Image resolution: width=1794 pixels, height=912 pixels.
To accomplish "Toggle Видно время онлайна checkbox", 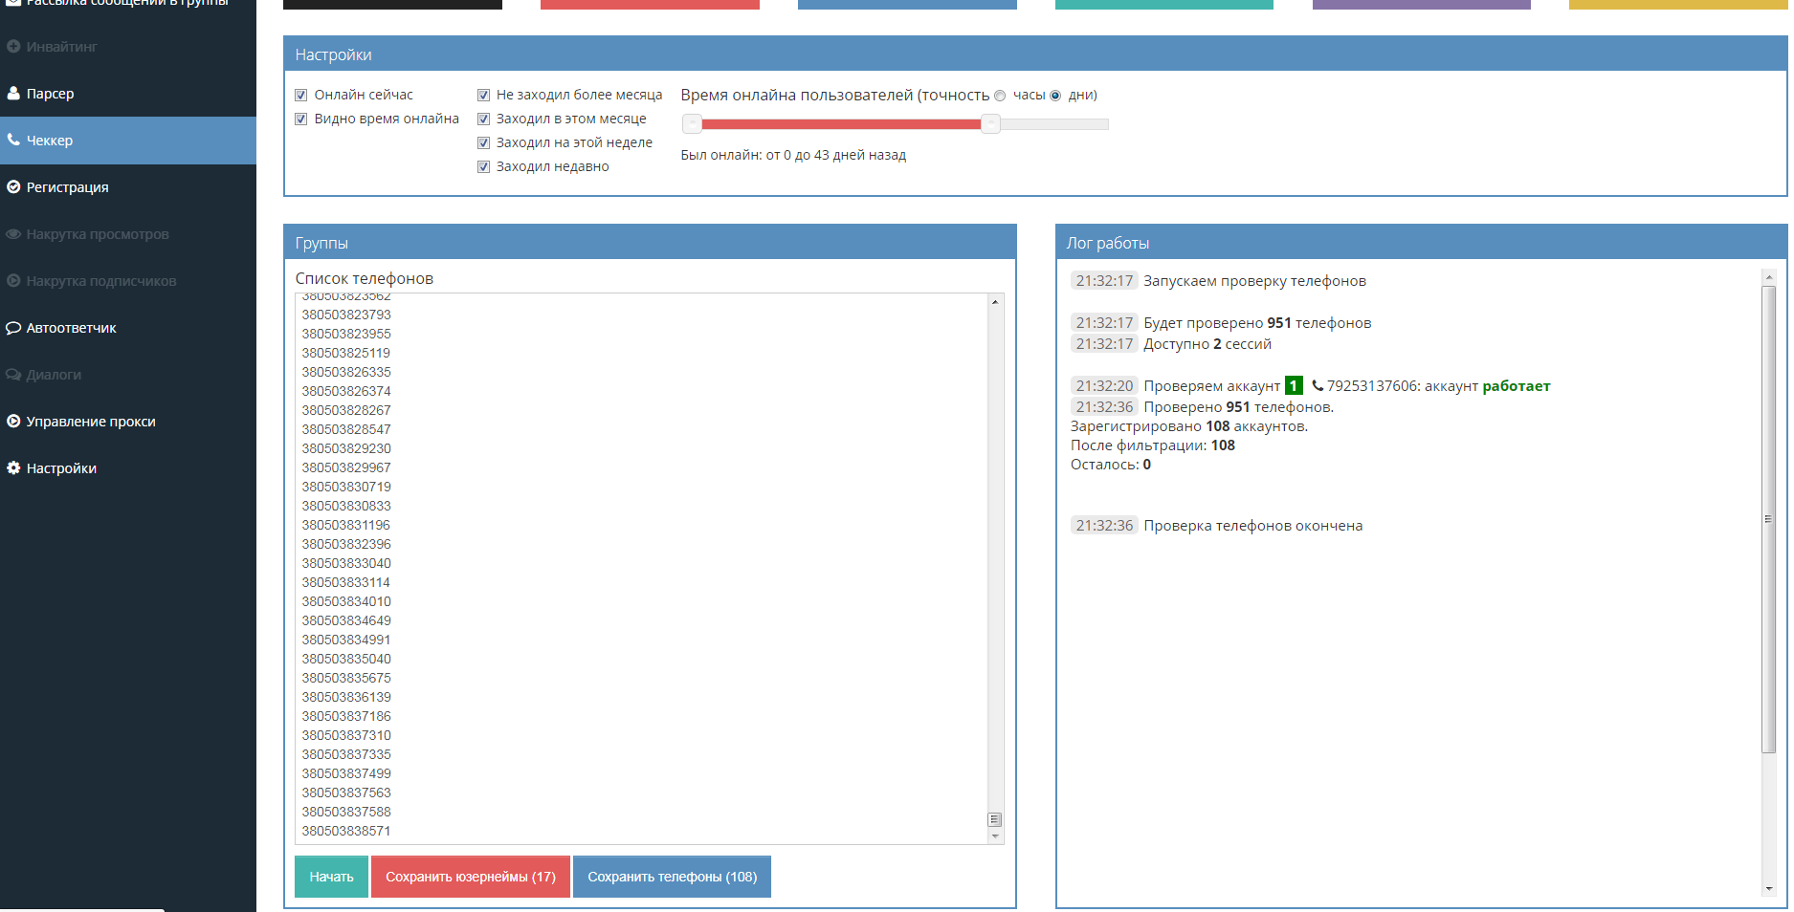I will 301,119.
